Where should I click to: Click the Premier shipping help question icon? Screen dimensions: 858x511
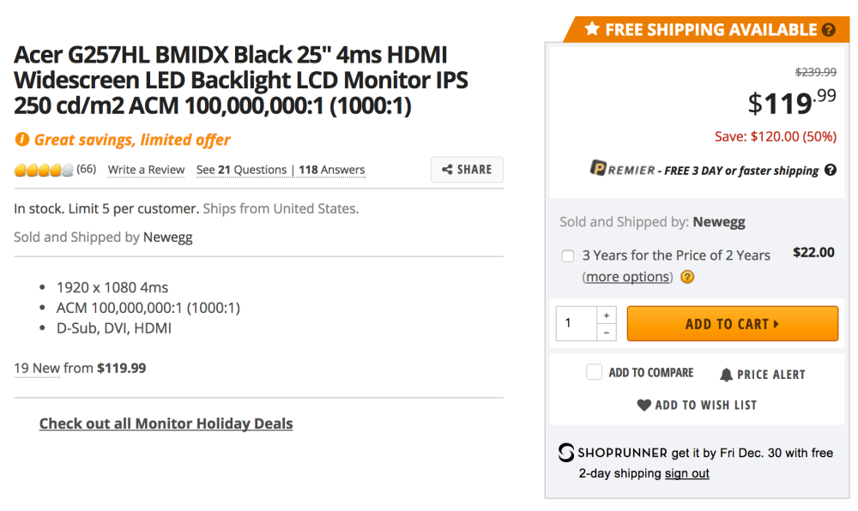[831, 170]
